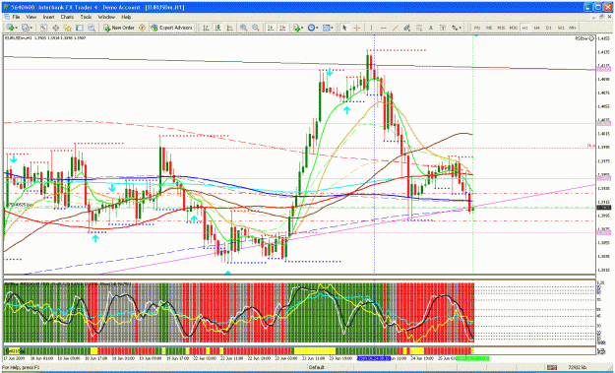Click the highlighted blue date label on time axis
Image resolution: width=615 pixels, height=373 pixels.
point(374,358)
